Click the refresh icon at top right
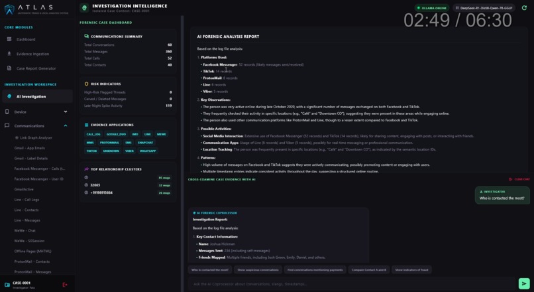 pyautogui.click(x=524, y=8)
